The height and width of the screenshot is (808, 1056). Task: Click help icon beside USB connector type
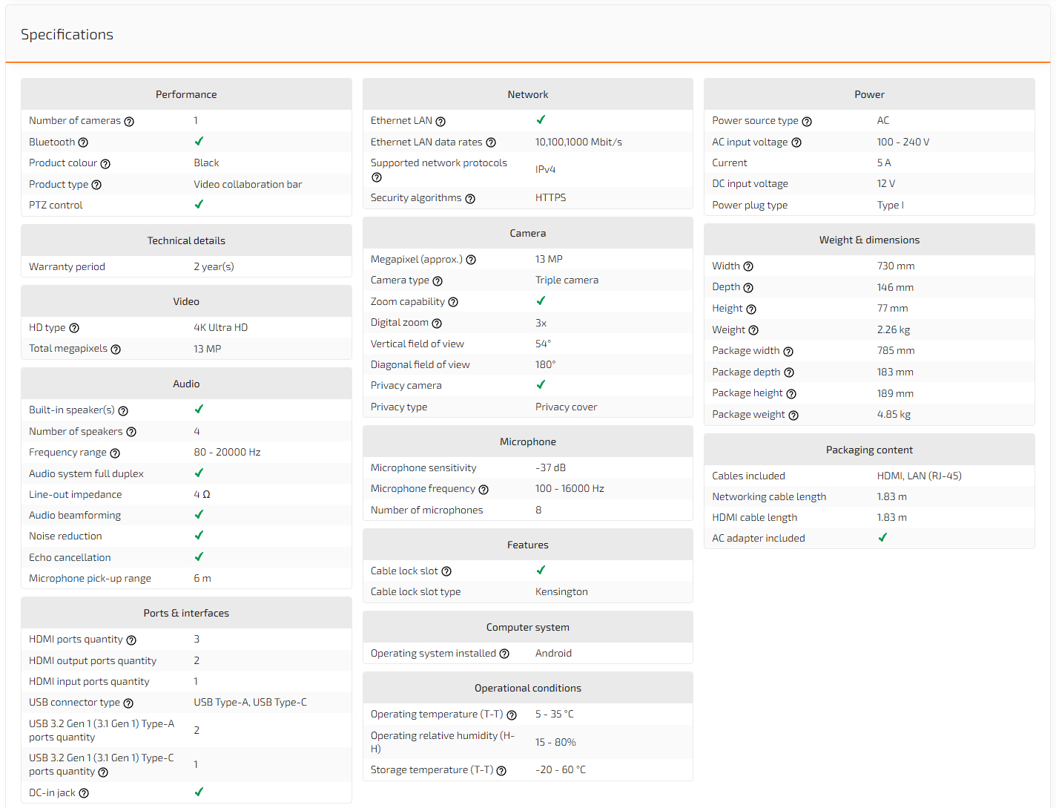click(128, 703)
